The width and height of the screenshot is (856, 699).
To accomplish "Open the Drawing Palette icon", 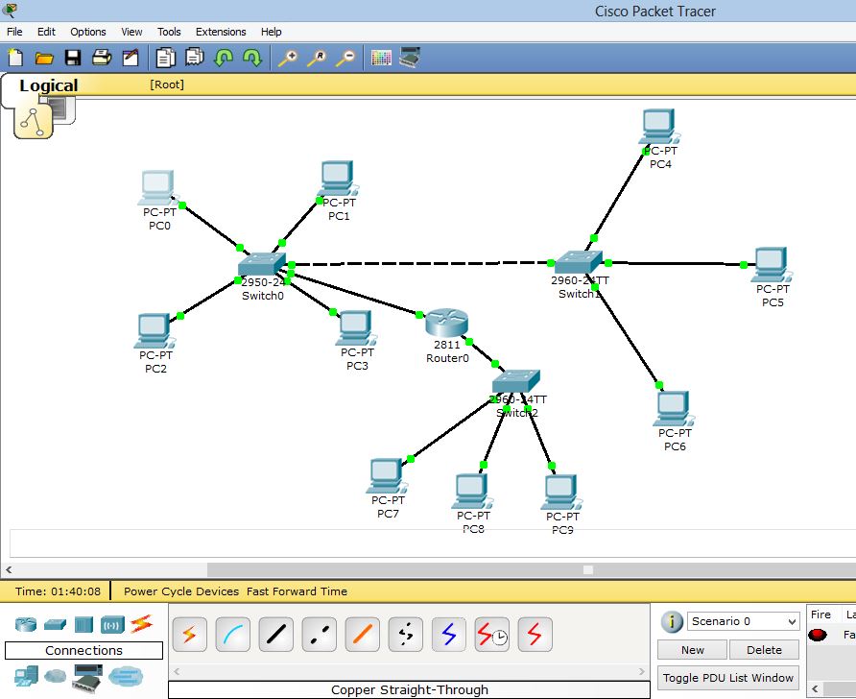I will (381, 58).
